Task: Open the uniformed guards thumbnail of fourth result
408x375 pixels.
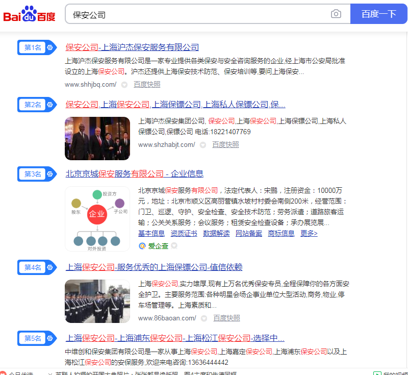Action: coord(97,302)
